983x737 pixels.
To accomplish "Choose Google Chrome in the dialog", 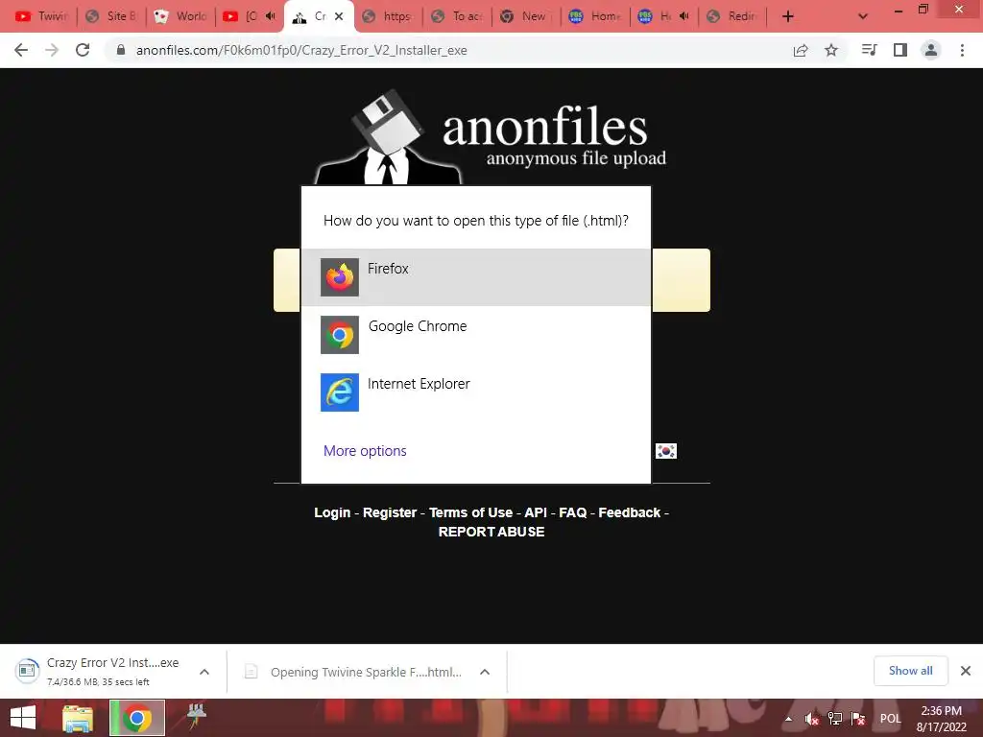I will coord(476,335).
